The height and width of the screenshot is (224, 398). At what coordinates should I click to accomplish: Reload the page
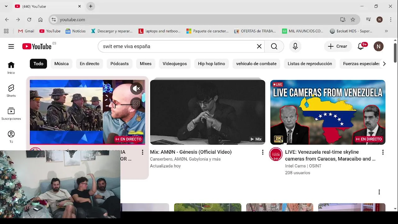point(29,20)
